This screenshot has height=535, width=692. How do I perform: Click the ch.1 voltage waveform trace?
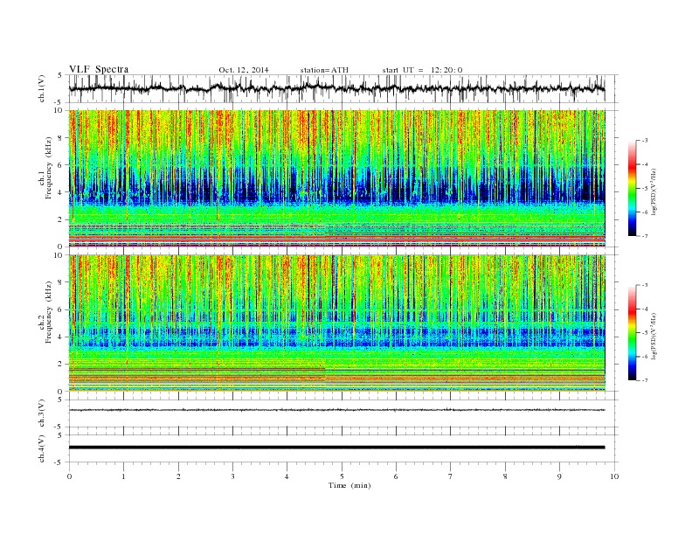tap(336, 88)
